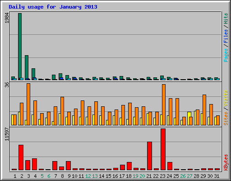Image resolution: width=231 pixels, height=181 pixels.
Task: Select the green hits bar for day 8
Action: [60, 76]
